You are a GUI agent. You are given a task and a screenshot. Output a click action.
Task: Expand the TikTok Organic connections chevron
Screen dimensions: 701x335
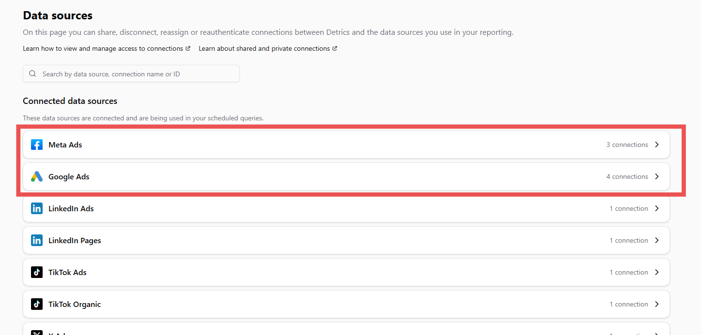pyautogui.click(x=657, y=304)
